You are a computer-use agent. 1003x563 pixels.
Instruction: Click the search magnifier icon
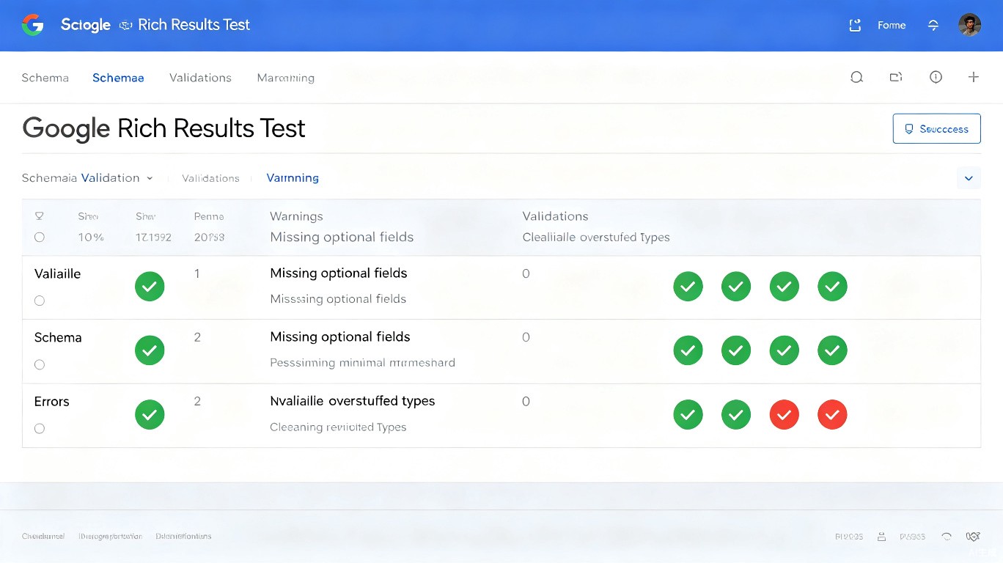pyautogui.click(x=856, y=77)
